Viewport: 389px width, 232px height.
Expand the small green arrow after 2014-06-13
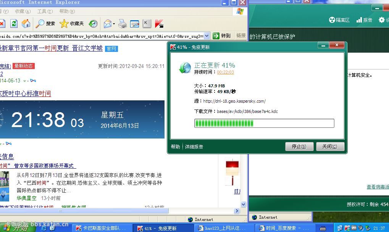(x=24, y=81)
